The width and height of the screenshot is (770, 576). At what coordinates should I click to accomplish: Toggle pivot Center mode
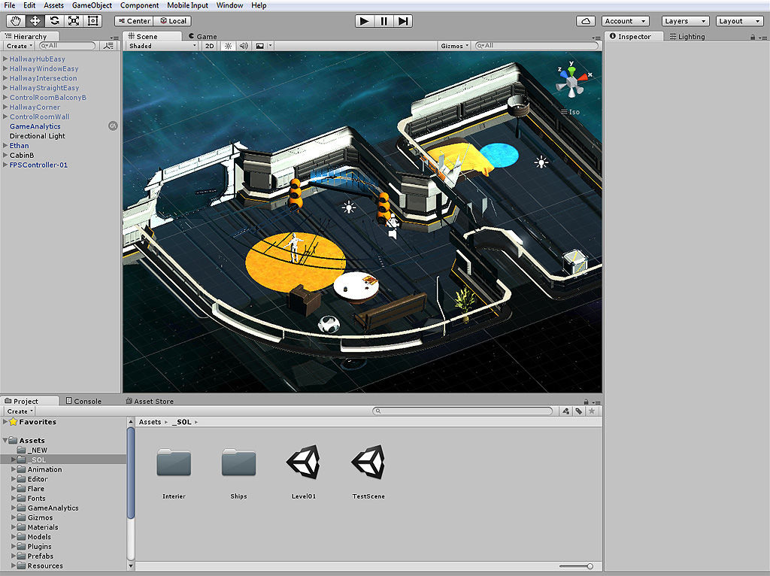click(134, 21)
